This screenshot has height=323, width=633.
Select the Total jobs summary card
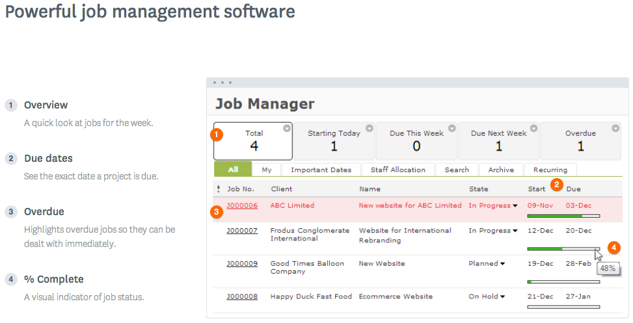[x=253, y=140]
